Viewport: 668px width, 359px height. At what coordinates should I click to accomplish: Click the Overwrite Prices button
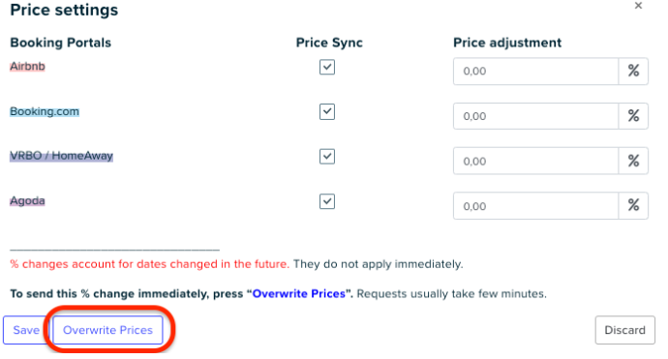pos(107,330)
